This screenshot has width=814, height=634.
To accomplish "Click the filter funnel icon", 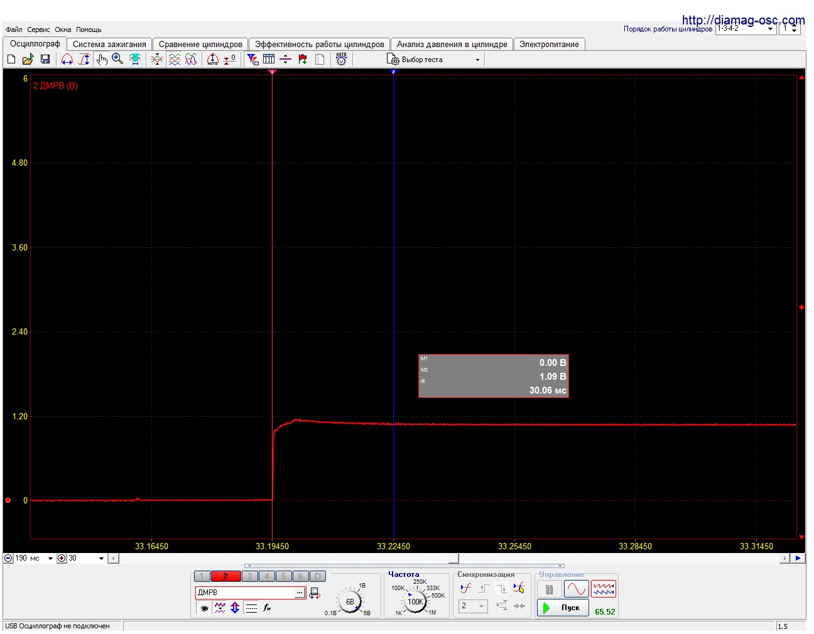I will coord(252,59).
